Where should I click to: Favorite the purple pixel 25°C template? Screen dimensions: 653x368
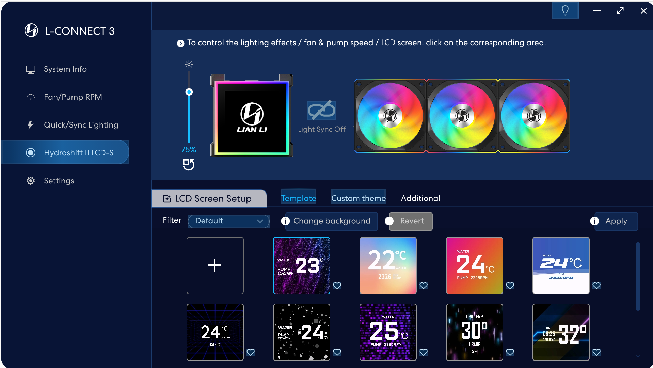click(x=424, y=352)
